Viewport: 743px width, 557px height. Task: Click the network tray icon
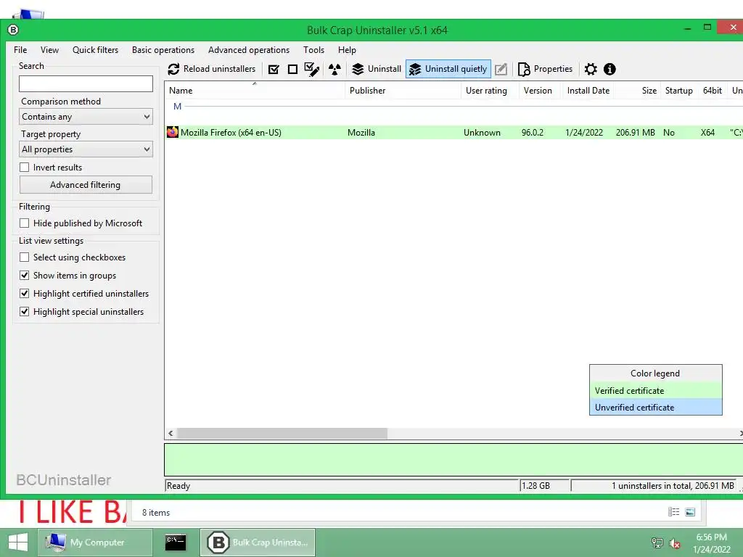tap(657, 542)
